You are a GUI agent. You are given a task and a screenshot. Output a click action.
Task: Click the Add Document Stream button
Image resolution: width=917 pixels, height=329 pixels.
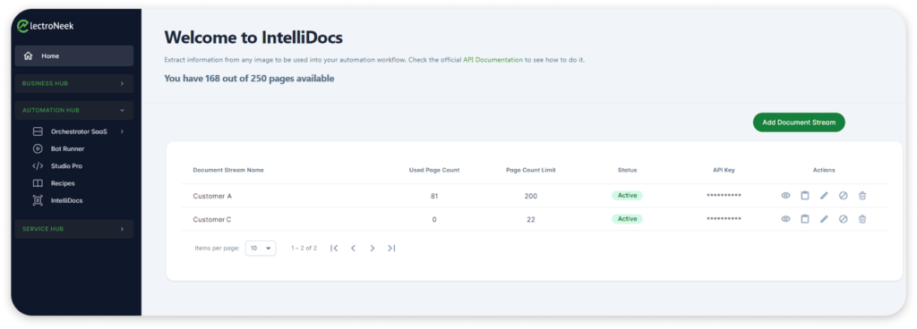[799, 122]
